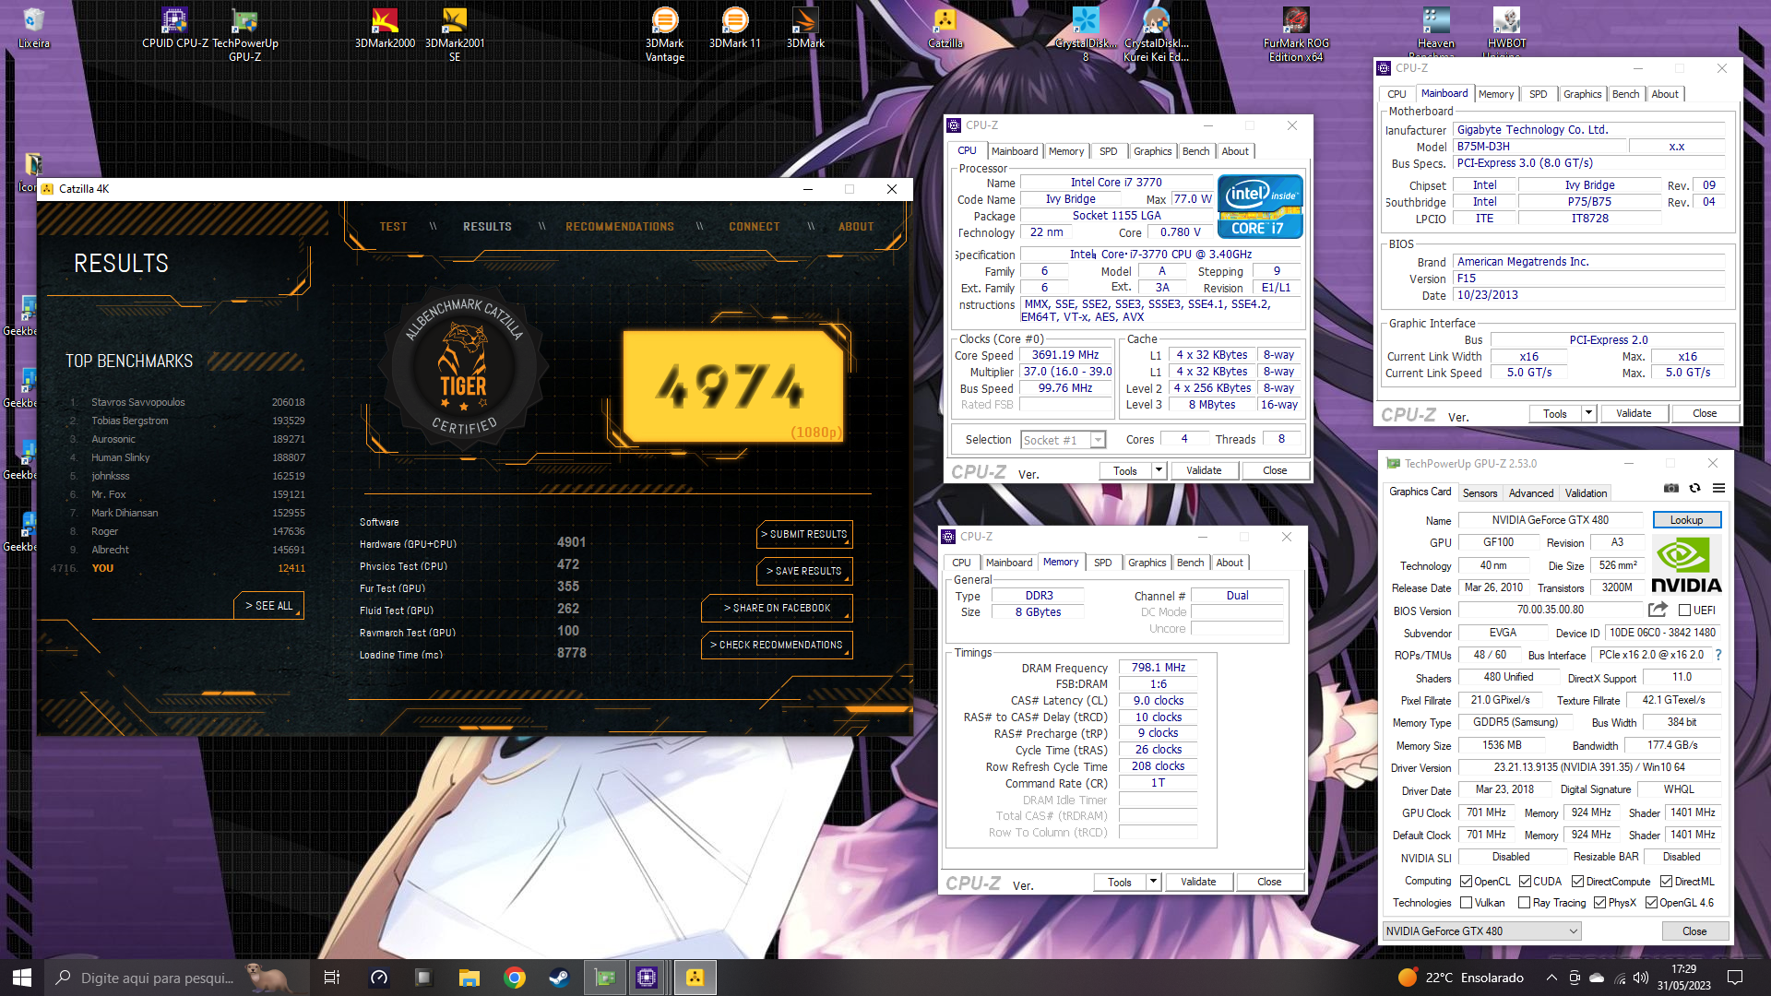Click SHARE ON FACEBOOK button

point(777,608)
